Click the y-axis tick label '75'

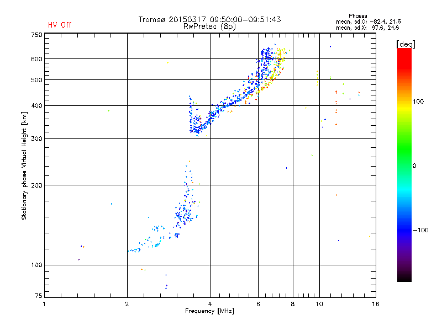click(x=39, y=296)
